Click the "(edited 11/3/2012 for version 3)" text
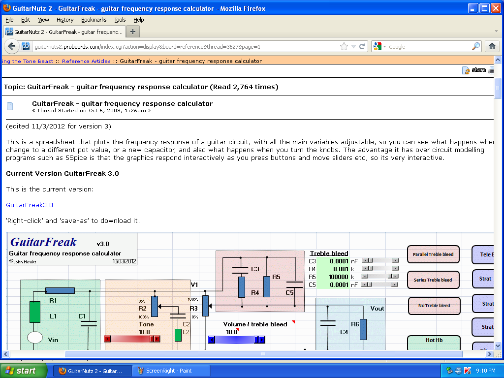Viewport: 504px width, 378px height. coord(59,126)
